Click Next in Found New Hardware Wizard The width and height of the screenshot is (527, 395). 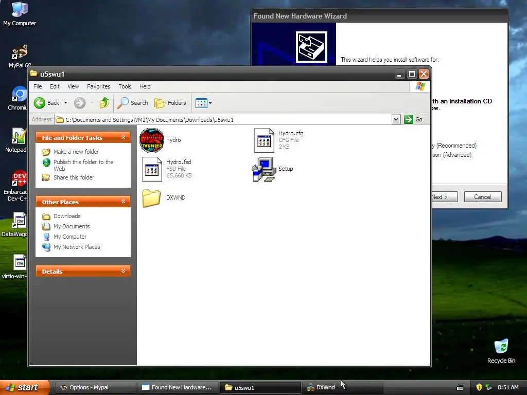[x=445, y=197]
